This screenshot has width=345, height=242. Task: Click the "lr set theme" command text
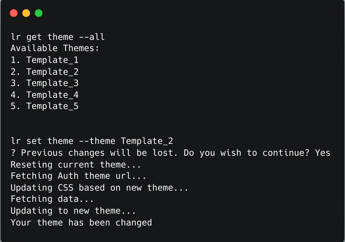click(x=42, y=141)
